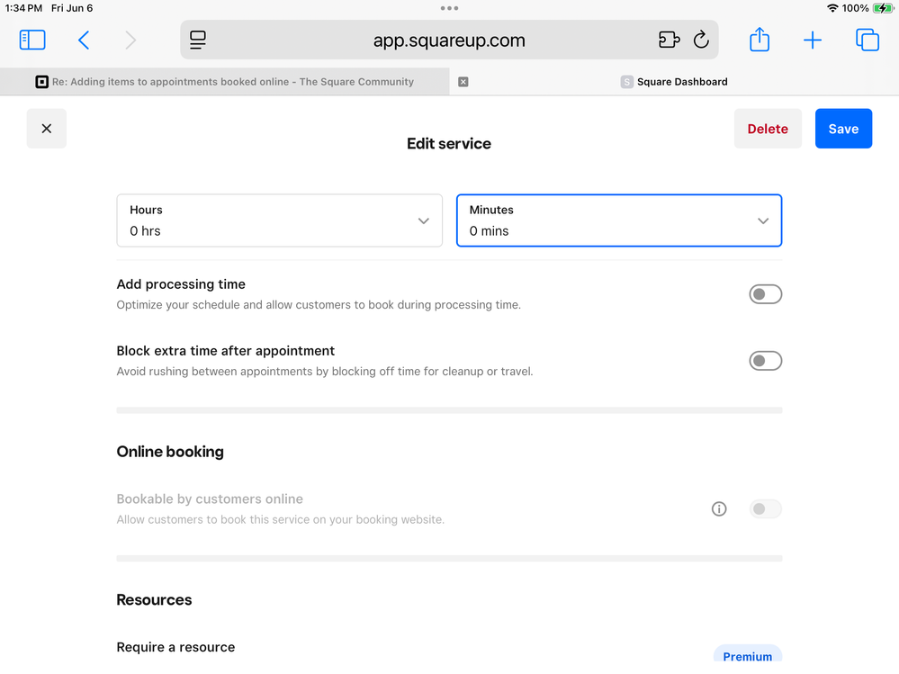Viewport: 899px width, 674px height.
Task: Click the info icon for online booking
Action: 719,509
